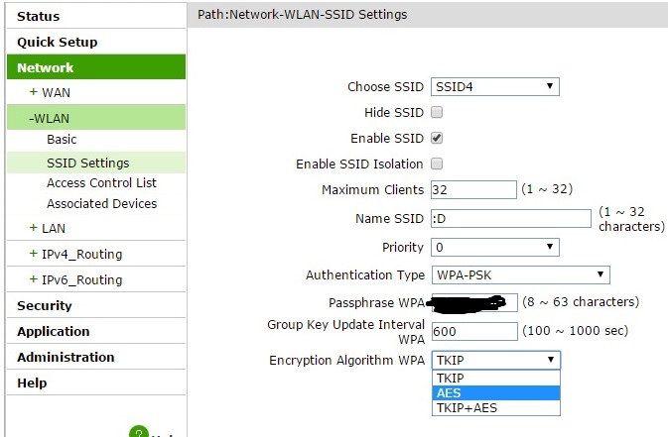Open the Administration menu section
Image resolution: width=668 pixels, height=437 pixels.
click(66, 357)
